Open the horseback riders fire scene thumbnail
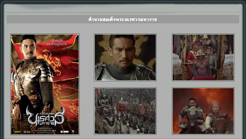Screen dimensions: 246x139 [x=203, y=111]
